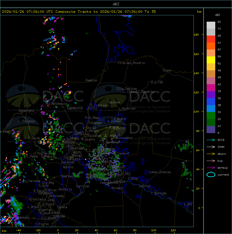Viewport: 232px width, 234px height.
Task: Pick the blue 36 dBZ color swatch
Action: tap(211, 101)
